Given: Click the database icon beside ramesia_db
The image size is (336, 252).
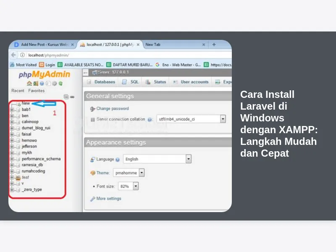Looking at the screenshot, I should 18,165.
